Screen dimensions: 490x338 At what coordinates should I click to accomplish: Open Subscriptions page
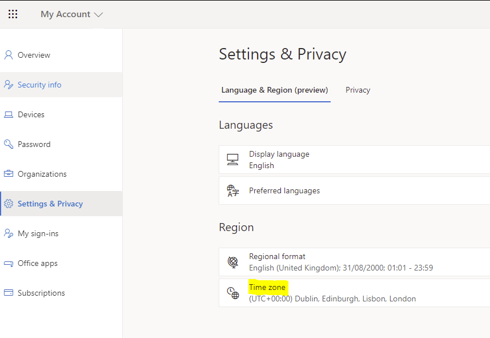click(x=61, y=293)
